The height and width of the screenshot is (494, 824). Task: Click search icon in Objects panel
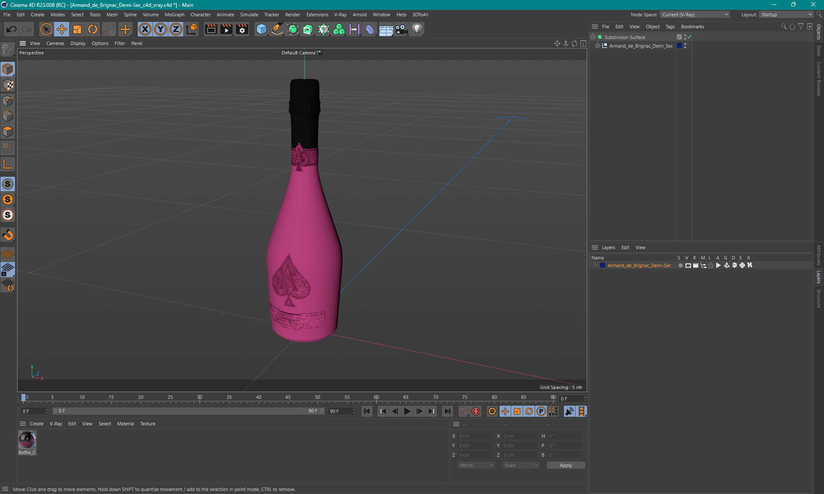pos(784,27)
